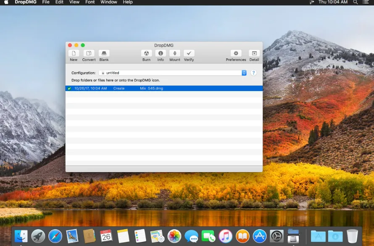Open Notes app in Dock
Viewport: 374px width, 246px height.
pos(123,236)
